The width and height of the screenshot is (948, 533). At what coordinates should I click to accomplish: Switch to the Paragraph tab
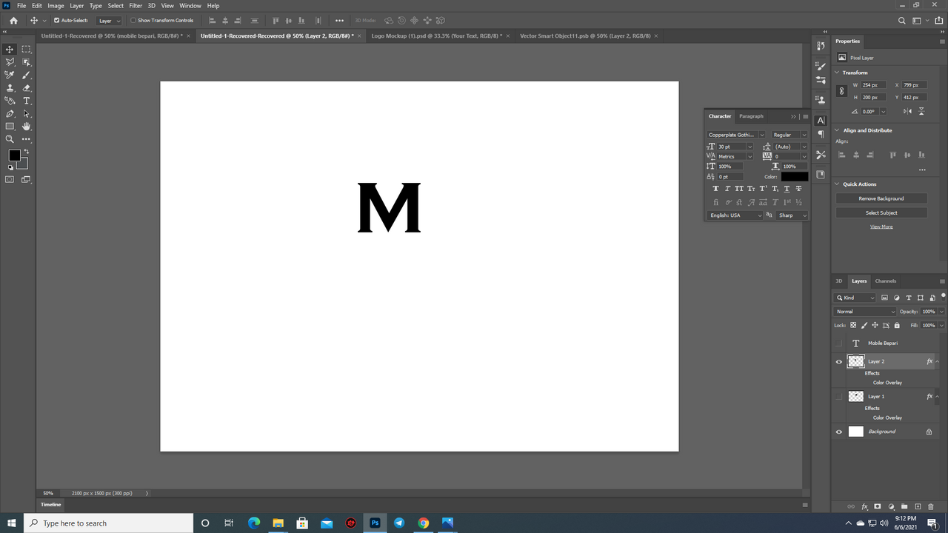(751, 116)
